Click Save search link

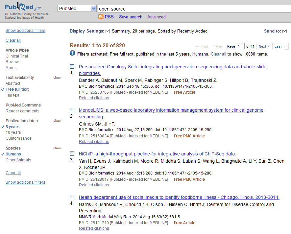(131, 17)
